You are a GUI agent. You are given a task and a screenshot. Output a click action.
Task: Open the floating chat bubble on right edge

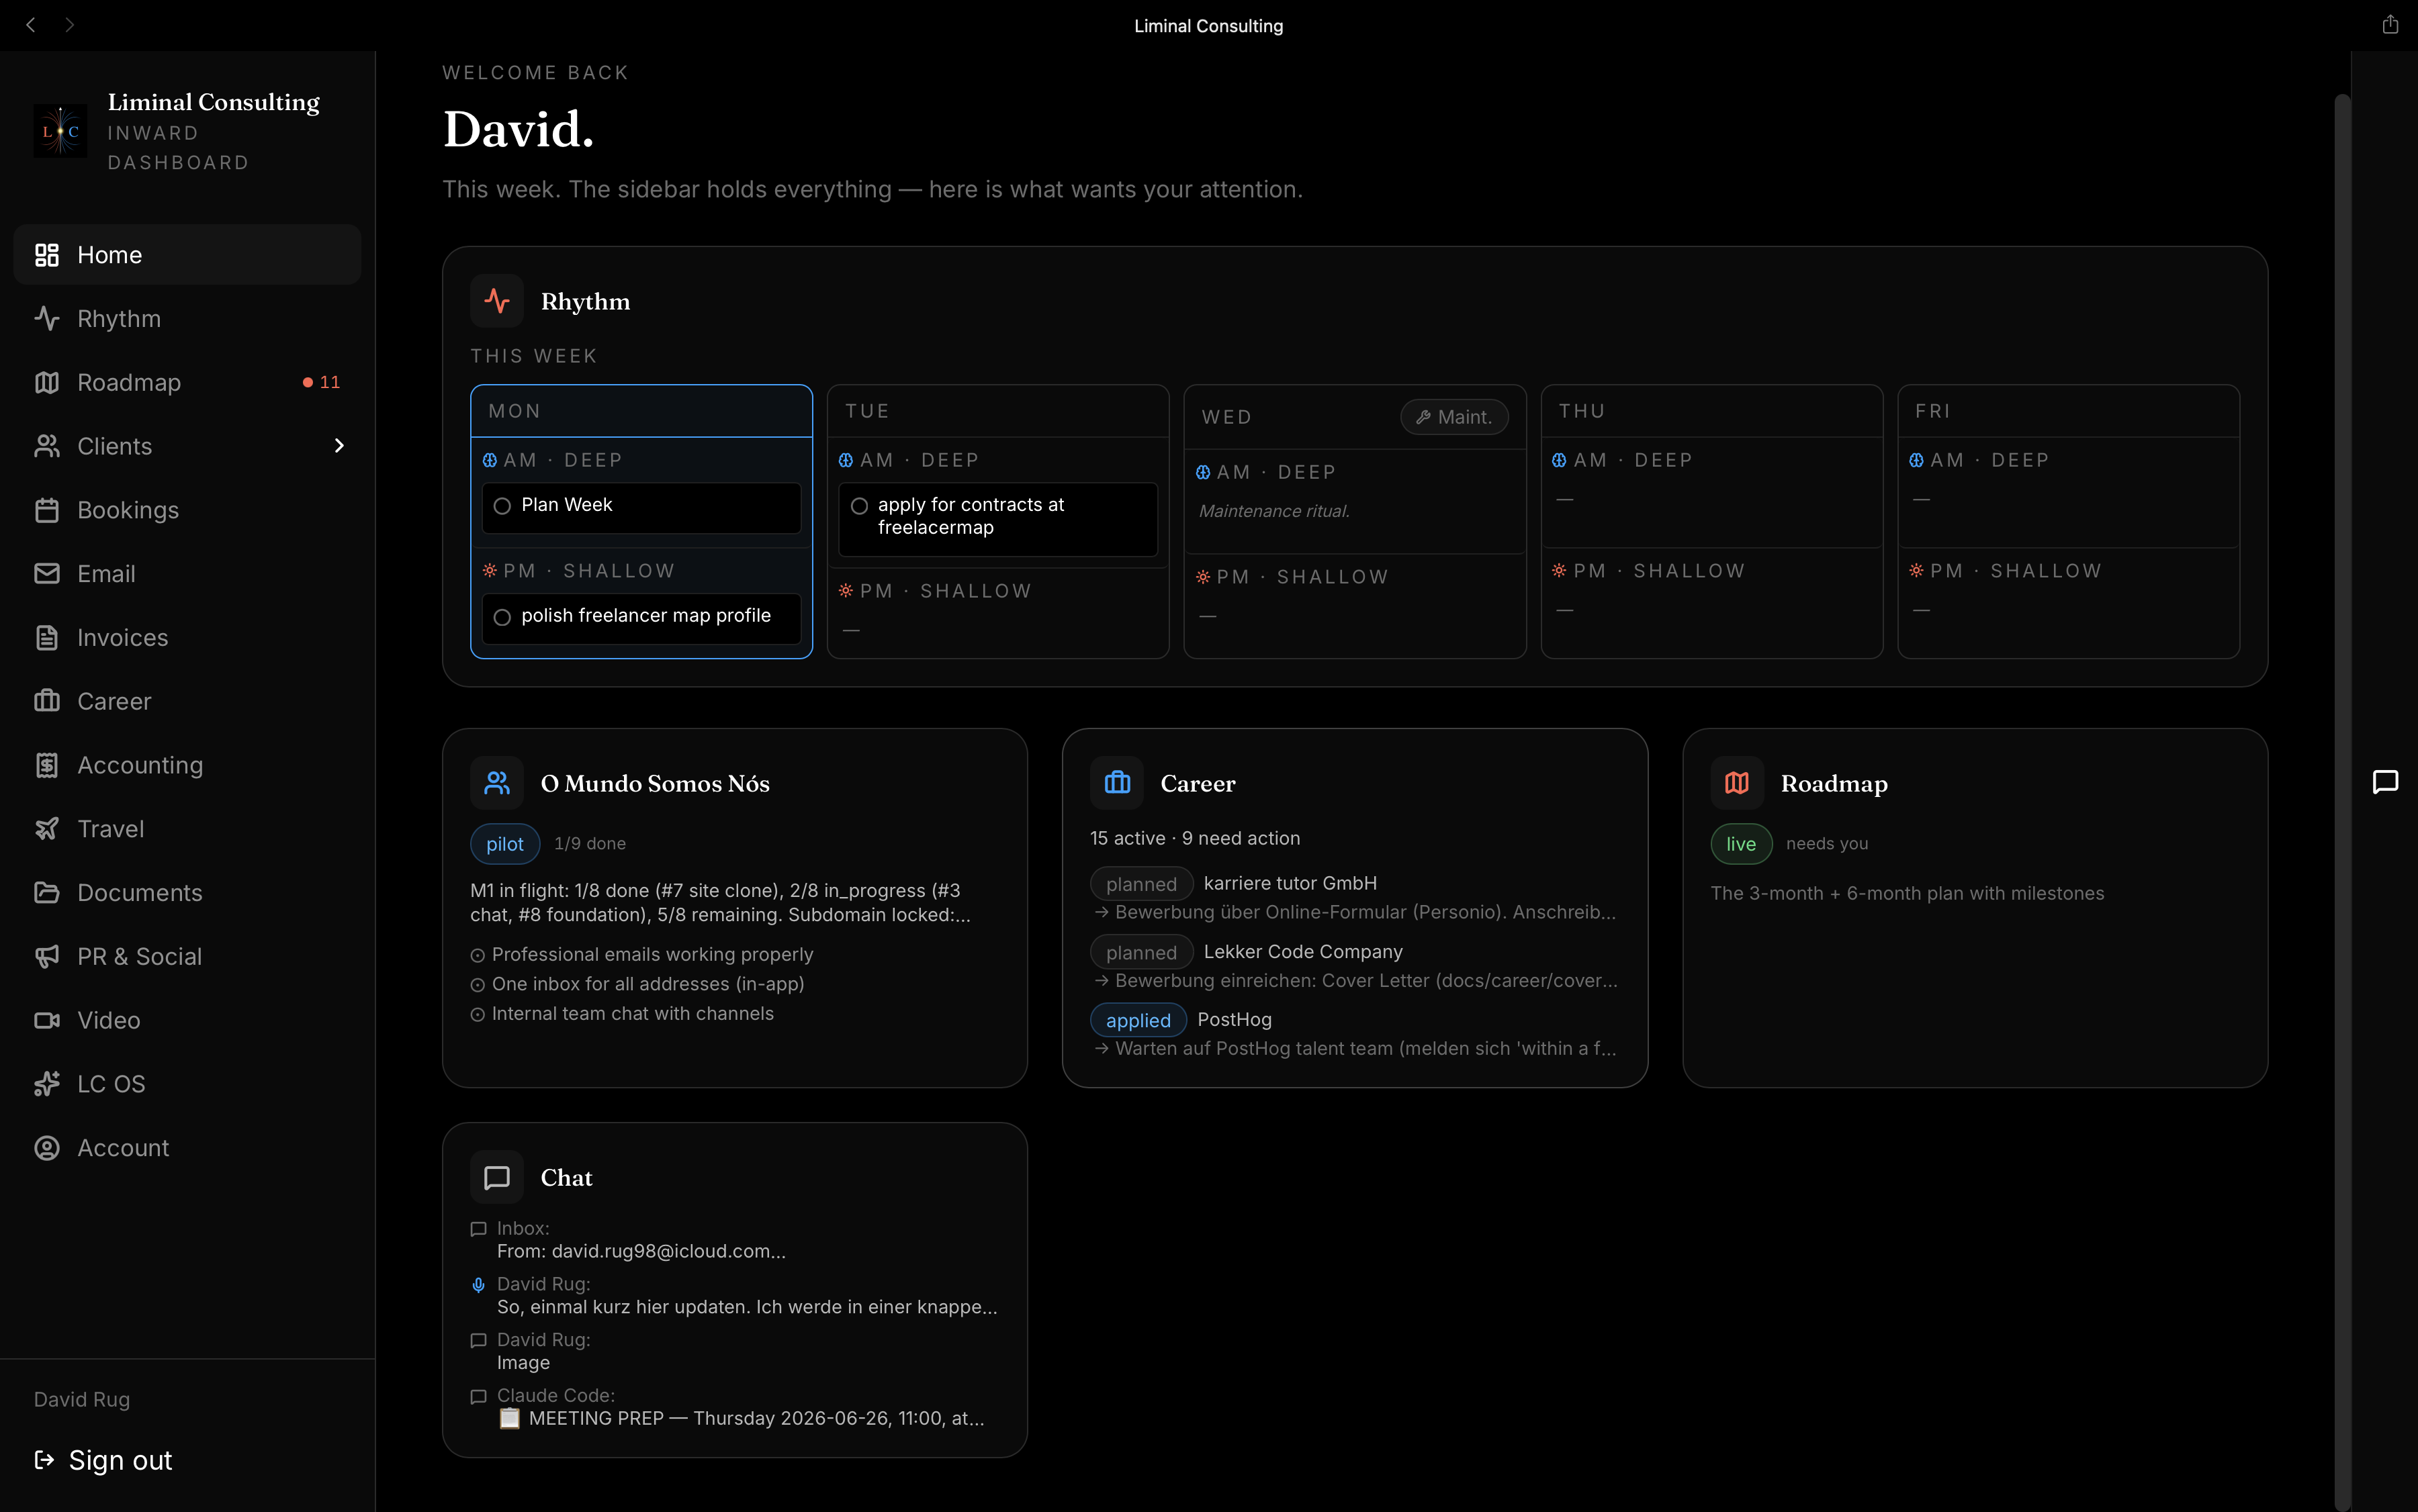click(x=2386, y=782)
